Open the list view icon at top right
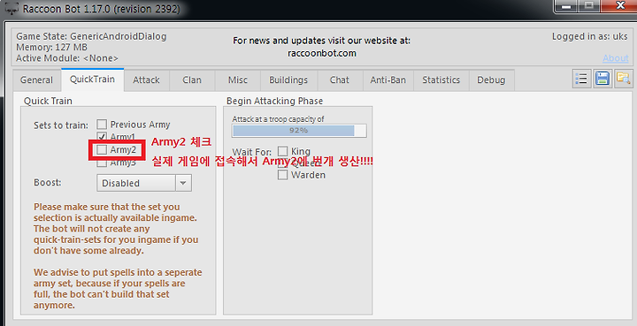The height and width of the screenshot is (326, 637). (x=582, y=79)
